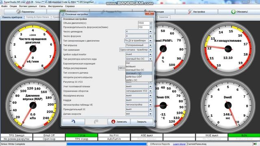Image resolution: width=260 pixels, height=146 pixels.
Task: Click the red burn icon on Записать
Action: [x=113, y=122]
